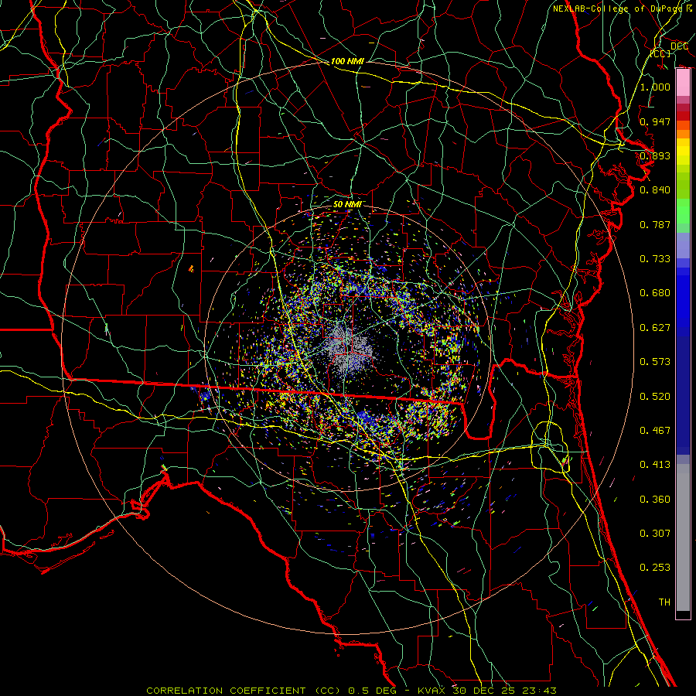
Task: Click the 0.360 legend value
Action: [x=655, y=500]
